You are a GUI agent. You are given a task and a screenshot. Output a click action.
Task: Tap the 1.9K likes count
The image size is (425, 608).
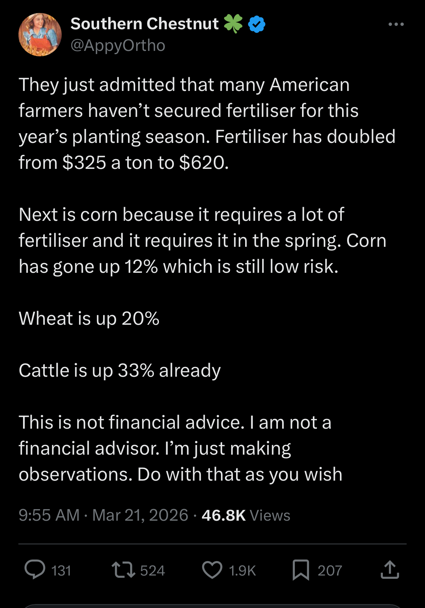coord(242,570)
